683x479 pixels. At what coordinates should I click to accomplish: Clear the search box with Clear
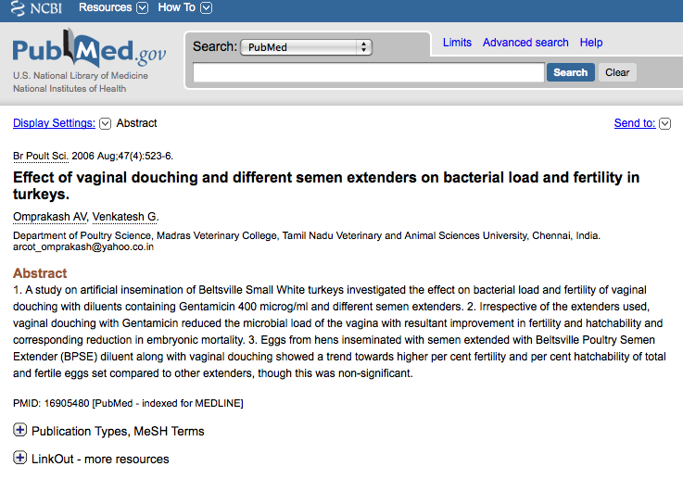pos(617,72)
